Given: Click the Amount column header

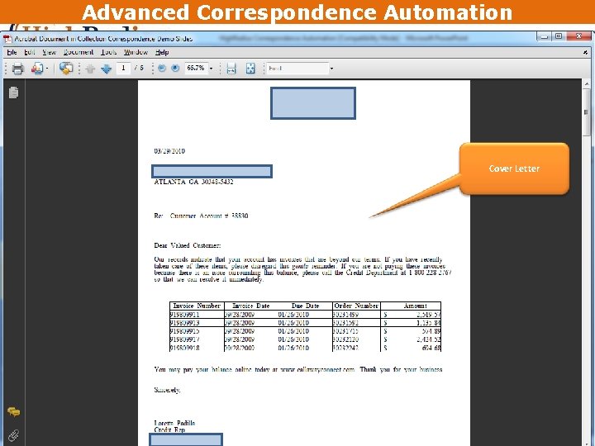Looking at the screenshot, I should 415,306.
